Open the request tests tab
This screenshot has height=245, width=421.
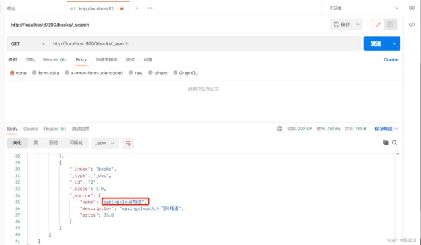130,59
